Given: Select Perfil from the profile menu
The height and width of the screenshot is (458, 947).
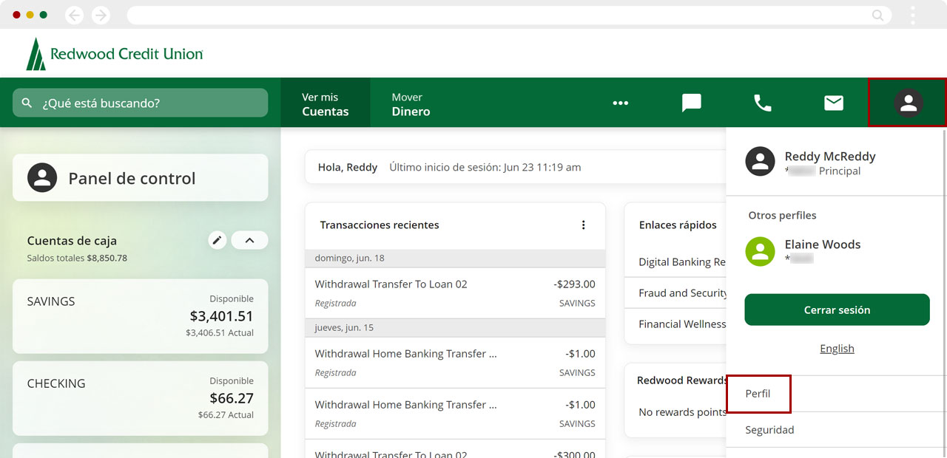Looking at the screenshot, I should pyautogui.click(x=758, y=394).
